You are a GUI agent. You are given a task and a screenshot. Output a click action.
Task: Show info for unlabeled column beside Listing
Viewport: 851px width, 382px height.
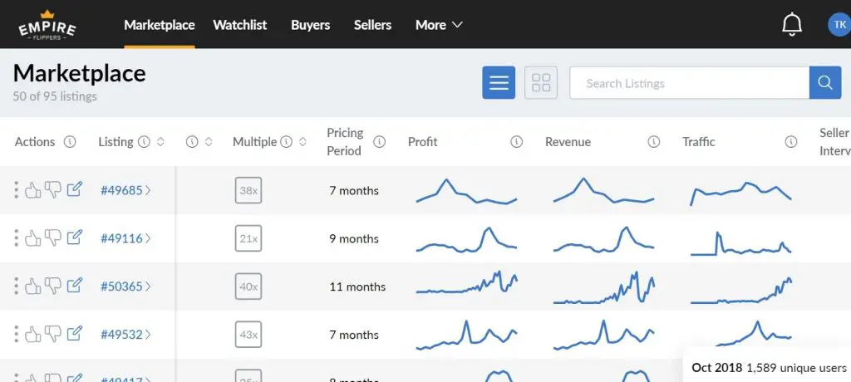[x=192, y=142]
